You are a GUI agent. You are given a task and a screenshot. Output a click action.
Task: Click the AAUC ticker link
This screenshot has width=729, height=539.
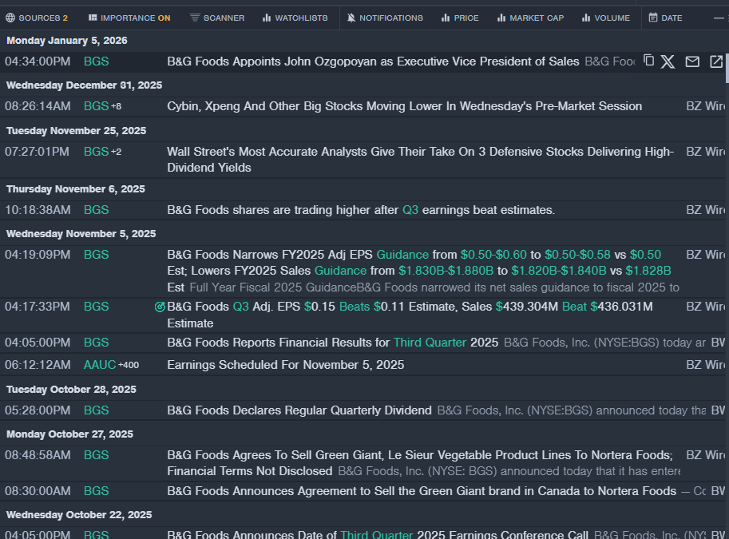click(x=100, y=365)
